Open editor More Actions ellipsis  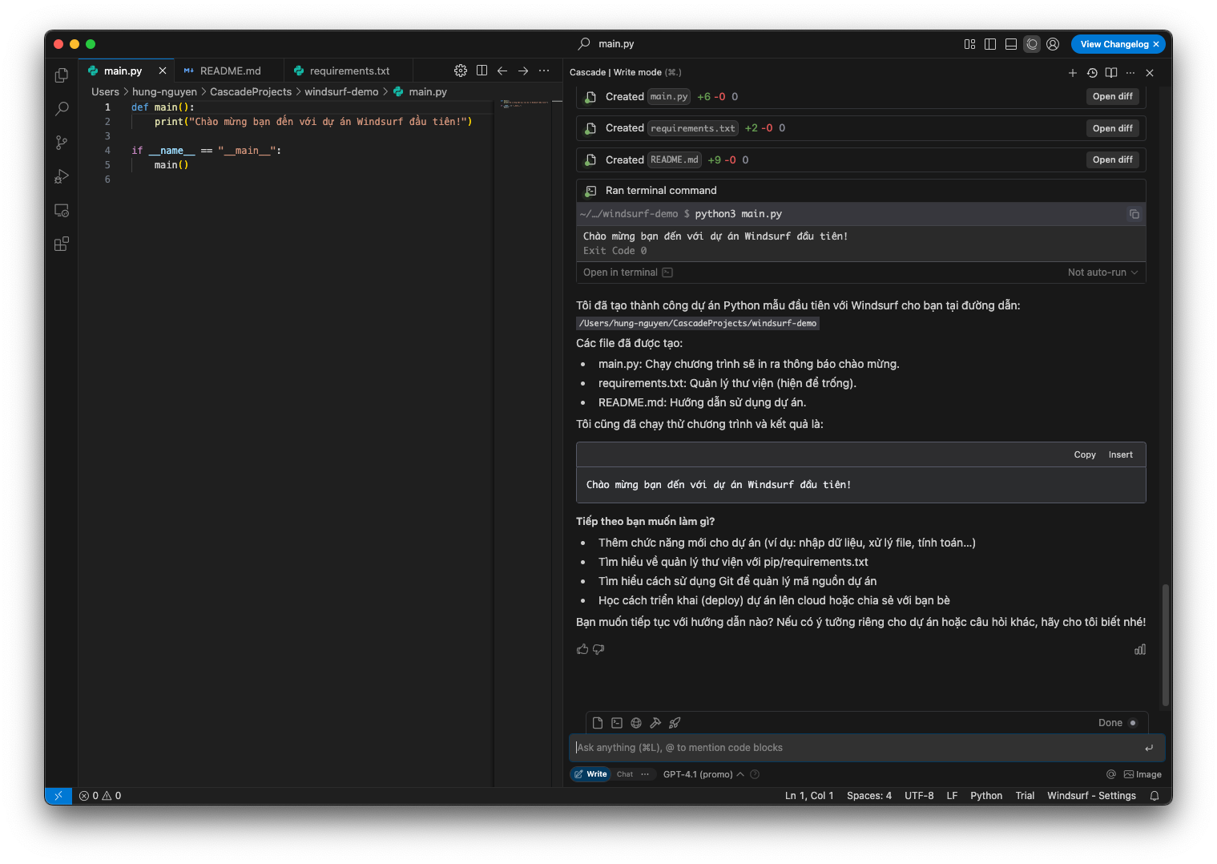[544, 71]
